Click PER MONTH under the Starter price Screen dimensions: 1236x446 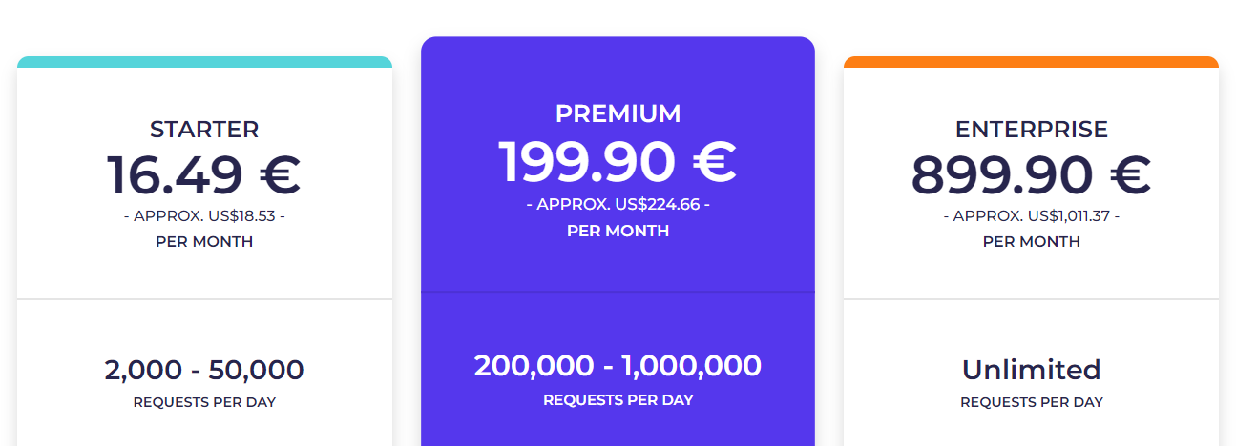[204, 242]
